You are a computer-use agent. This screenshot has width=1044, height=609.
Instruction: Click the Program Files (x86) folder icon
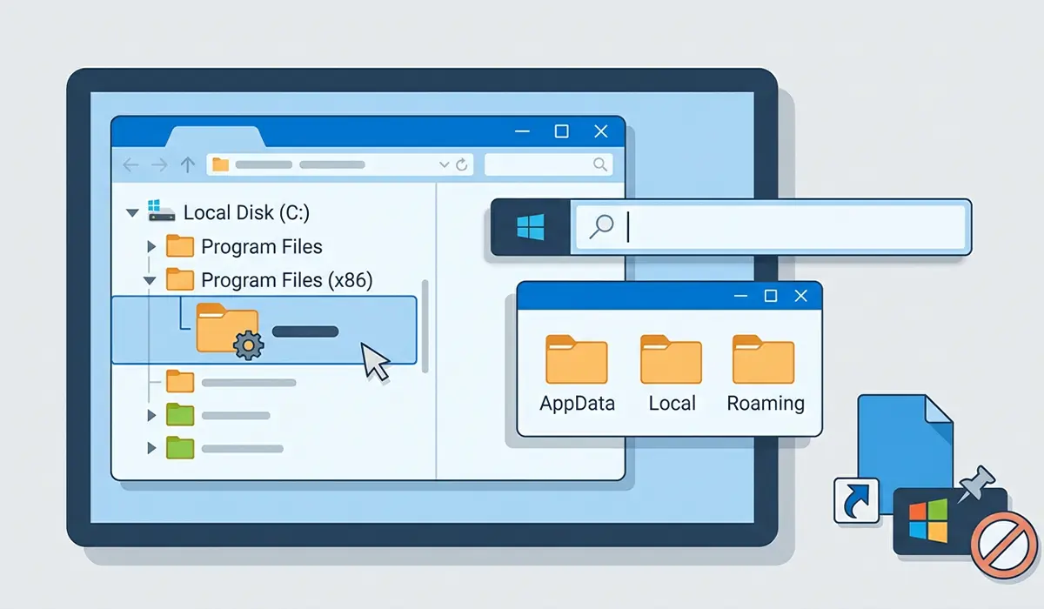pyautogui.click(x=180, y=278)
